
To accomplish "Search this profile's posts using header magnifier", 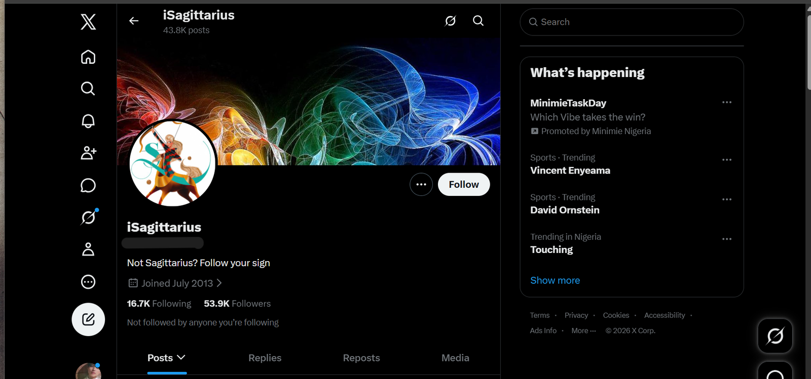I will pyautogui.click(x=478, y=21).
